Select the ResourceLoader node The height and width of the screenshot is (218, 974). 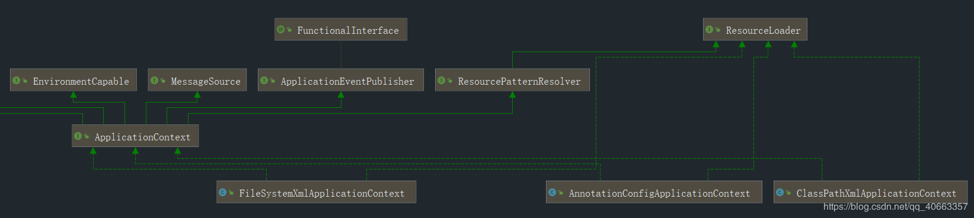[x=755, y=30]
